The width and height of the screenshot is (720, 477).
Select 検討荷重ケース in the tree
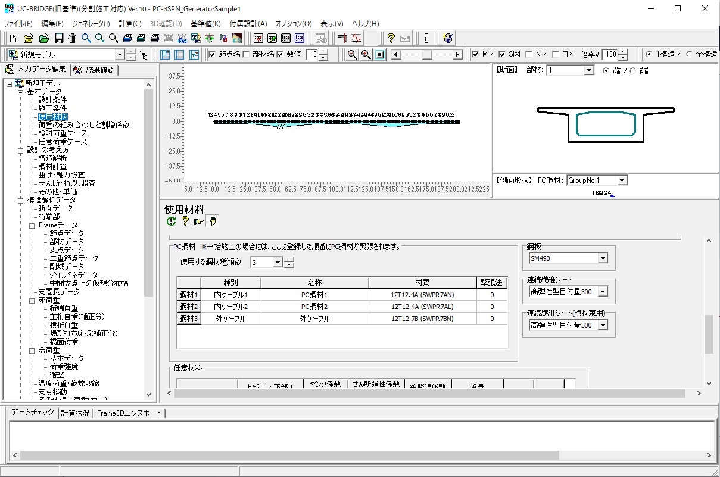pos(63,133)
